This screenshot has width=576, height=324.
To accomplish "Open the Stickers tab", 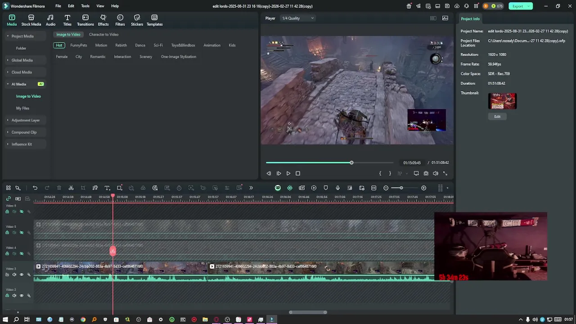I will click(137, 20).
